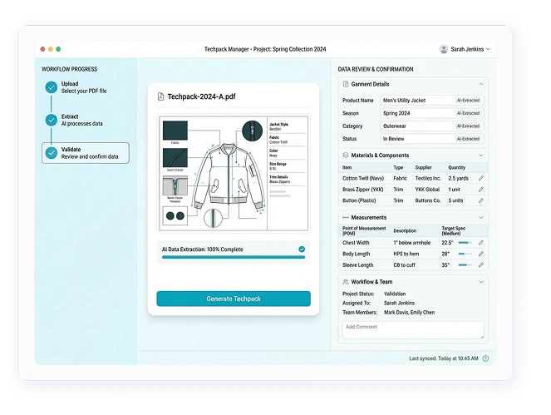Click the AI-Extracted badge on Product Name
Viewport: 551px width, 415px height.
click(468, 101)
